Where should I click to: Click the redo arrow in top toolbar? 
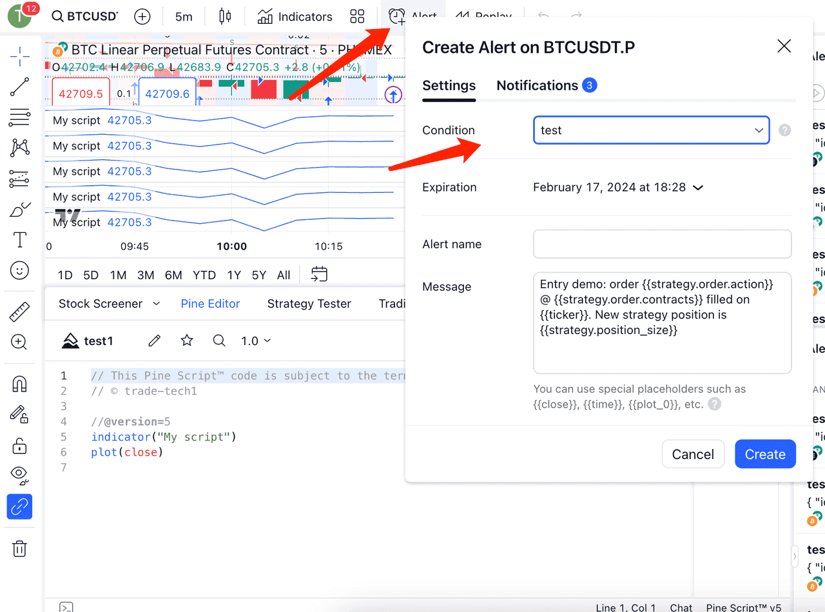pos(576,15)
